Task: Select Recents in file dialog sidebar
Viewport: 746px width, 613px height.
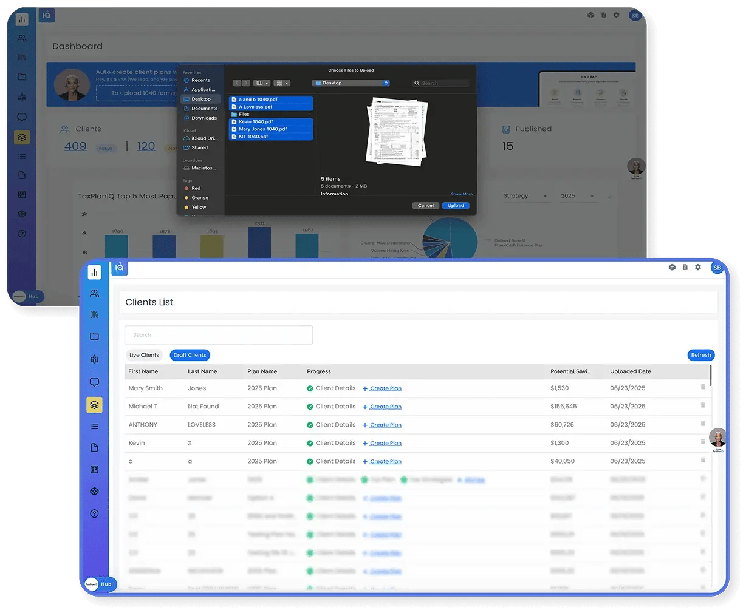Action: coord(200,80)
